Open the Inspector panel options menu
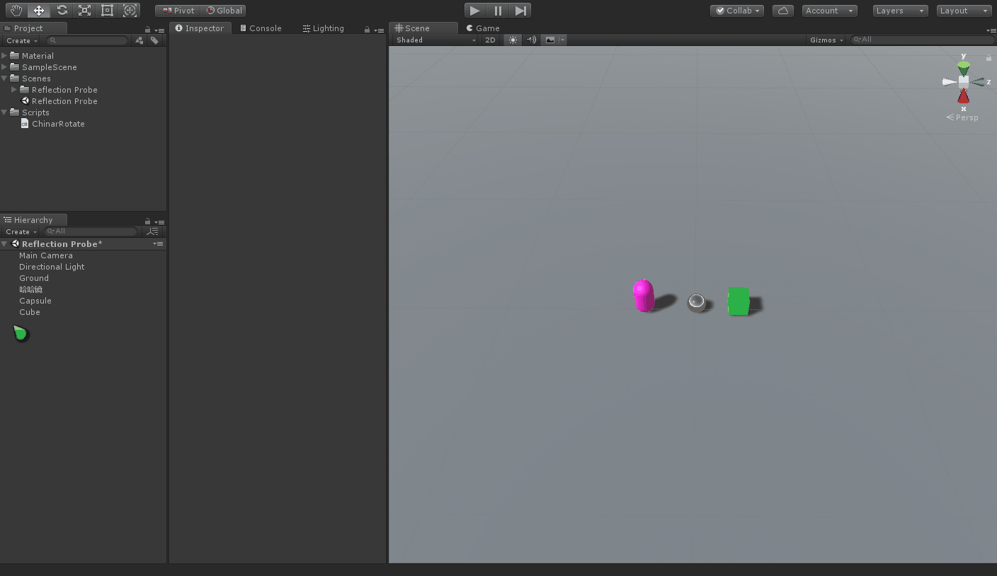The image size is (997, 576). point(379,30)
